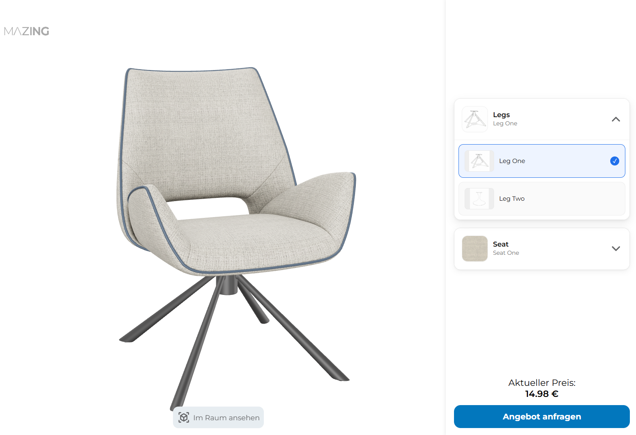The image size is (636, 435).
Task: Click the Leg One option thumbnail
Action: [479, 161]
